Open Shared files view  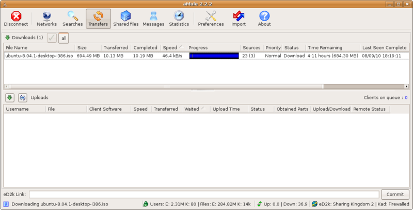125,19
